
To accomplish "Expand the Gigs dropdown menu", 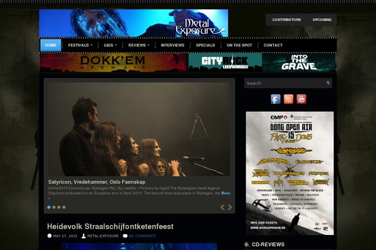I will (x=110, y=45).
